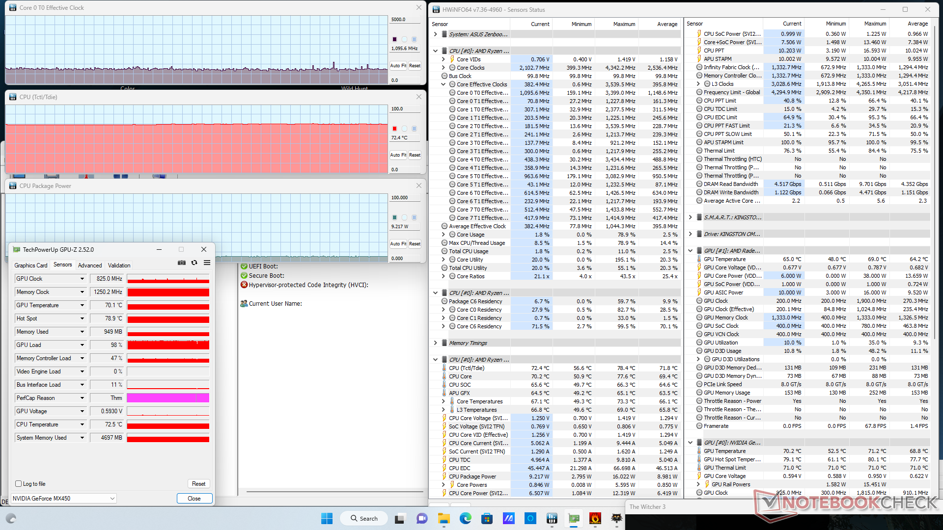The image size is (943, 530).
Task: Open the NVIDIA GeForce MX450 GPU selector
Action: click(64, 499)
